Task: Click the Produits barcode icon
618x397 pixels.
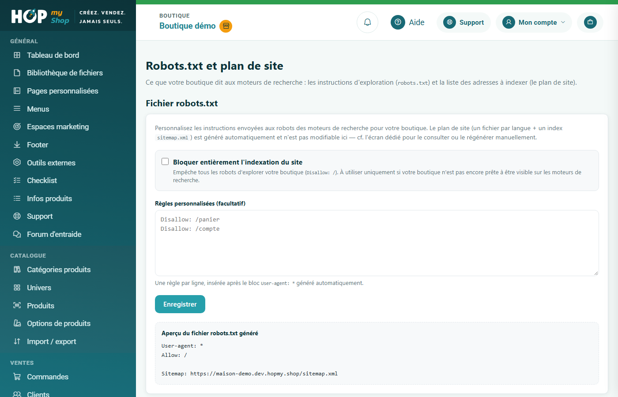Action: (17, 305)
